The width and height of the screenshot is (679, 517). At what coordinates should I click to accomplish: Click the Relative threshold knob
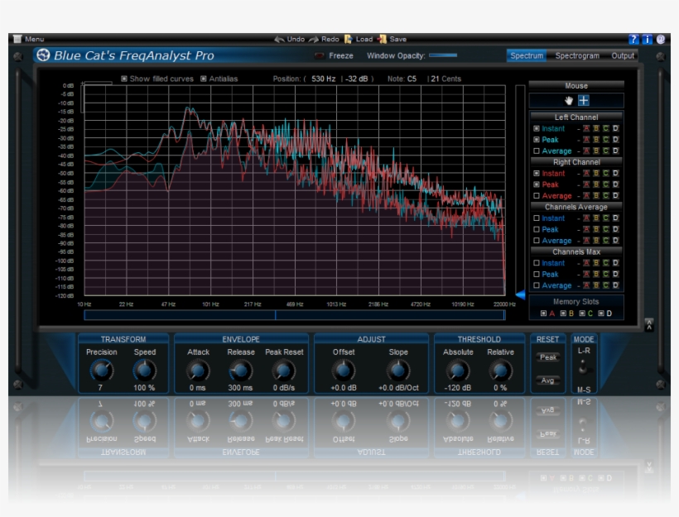tap(500, 371)
